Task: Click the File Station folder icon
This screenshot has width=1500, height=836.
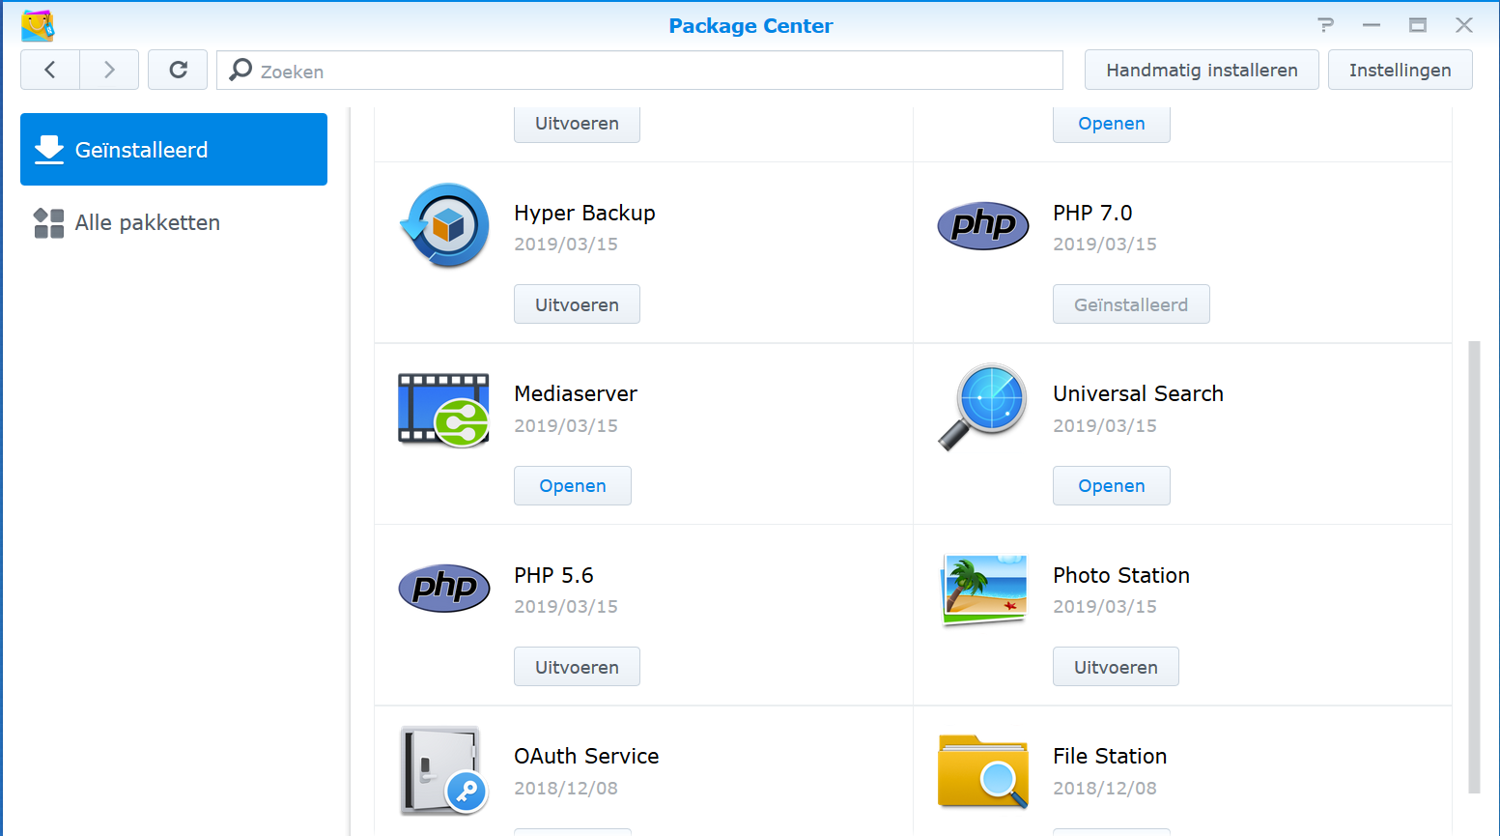Action: coord(982,770)
